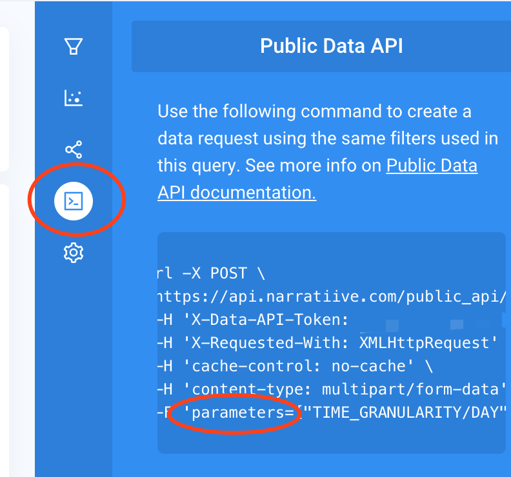Click the X-Requested-With: XMLHttpRequest line
The width and height of the screenshot is (511, 477).
328,343
